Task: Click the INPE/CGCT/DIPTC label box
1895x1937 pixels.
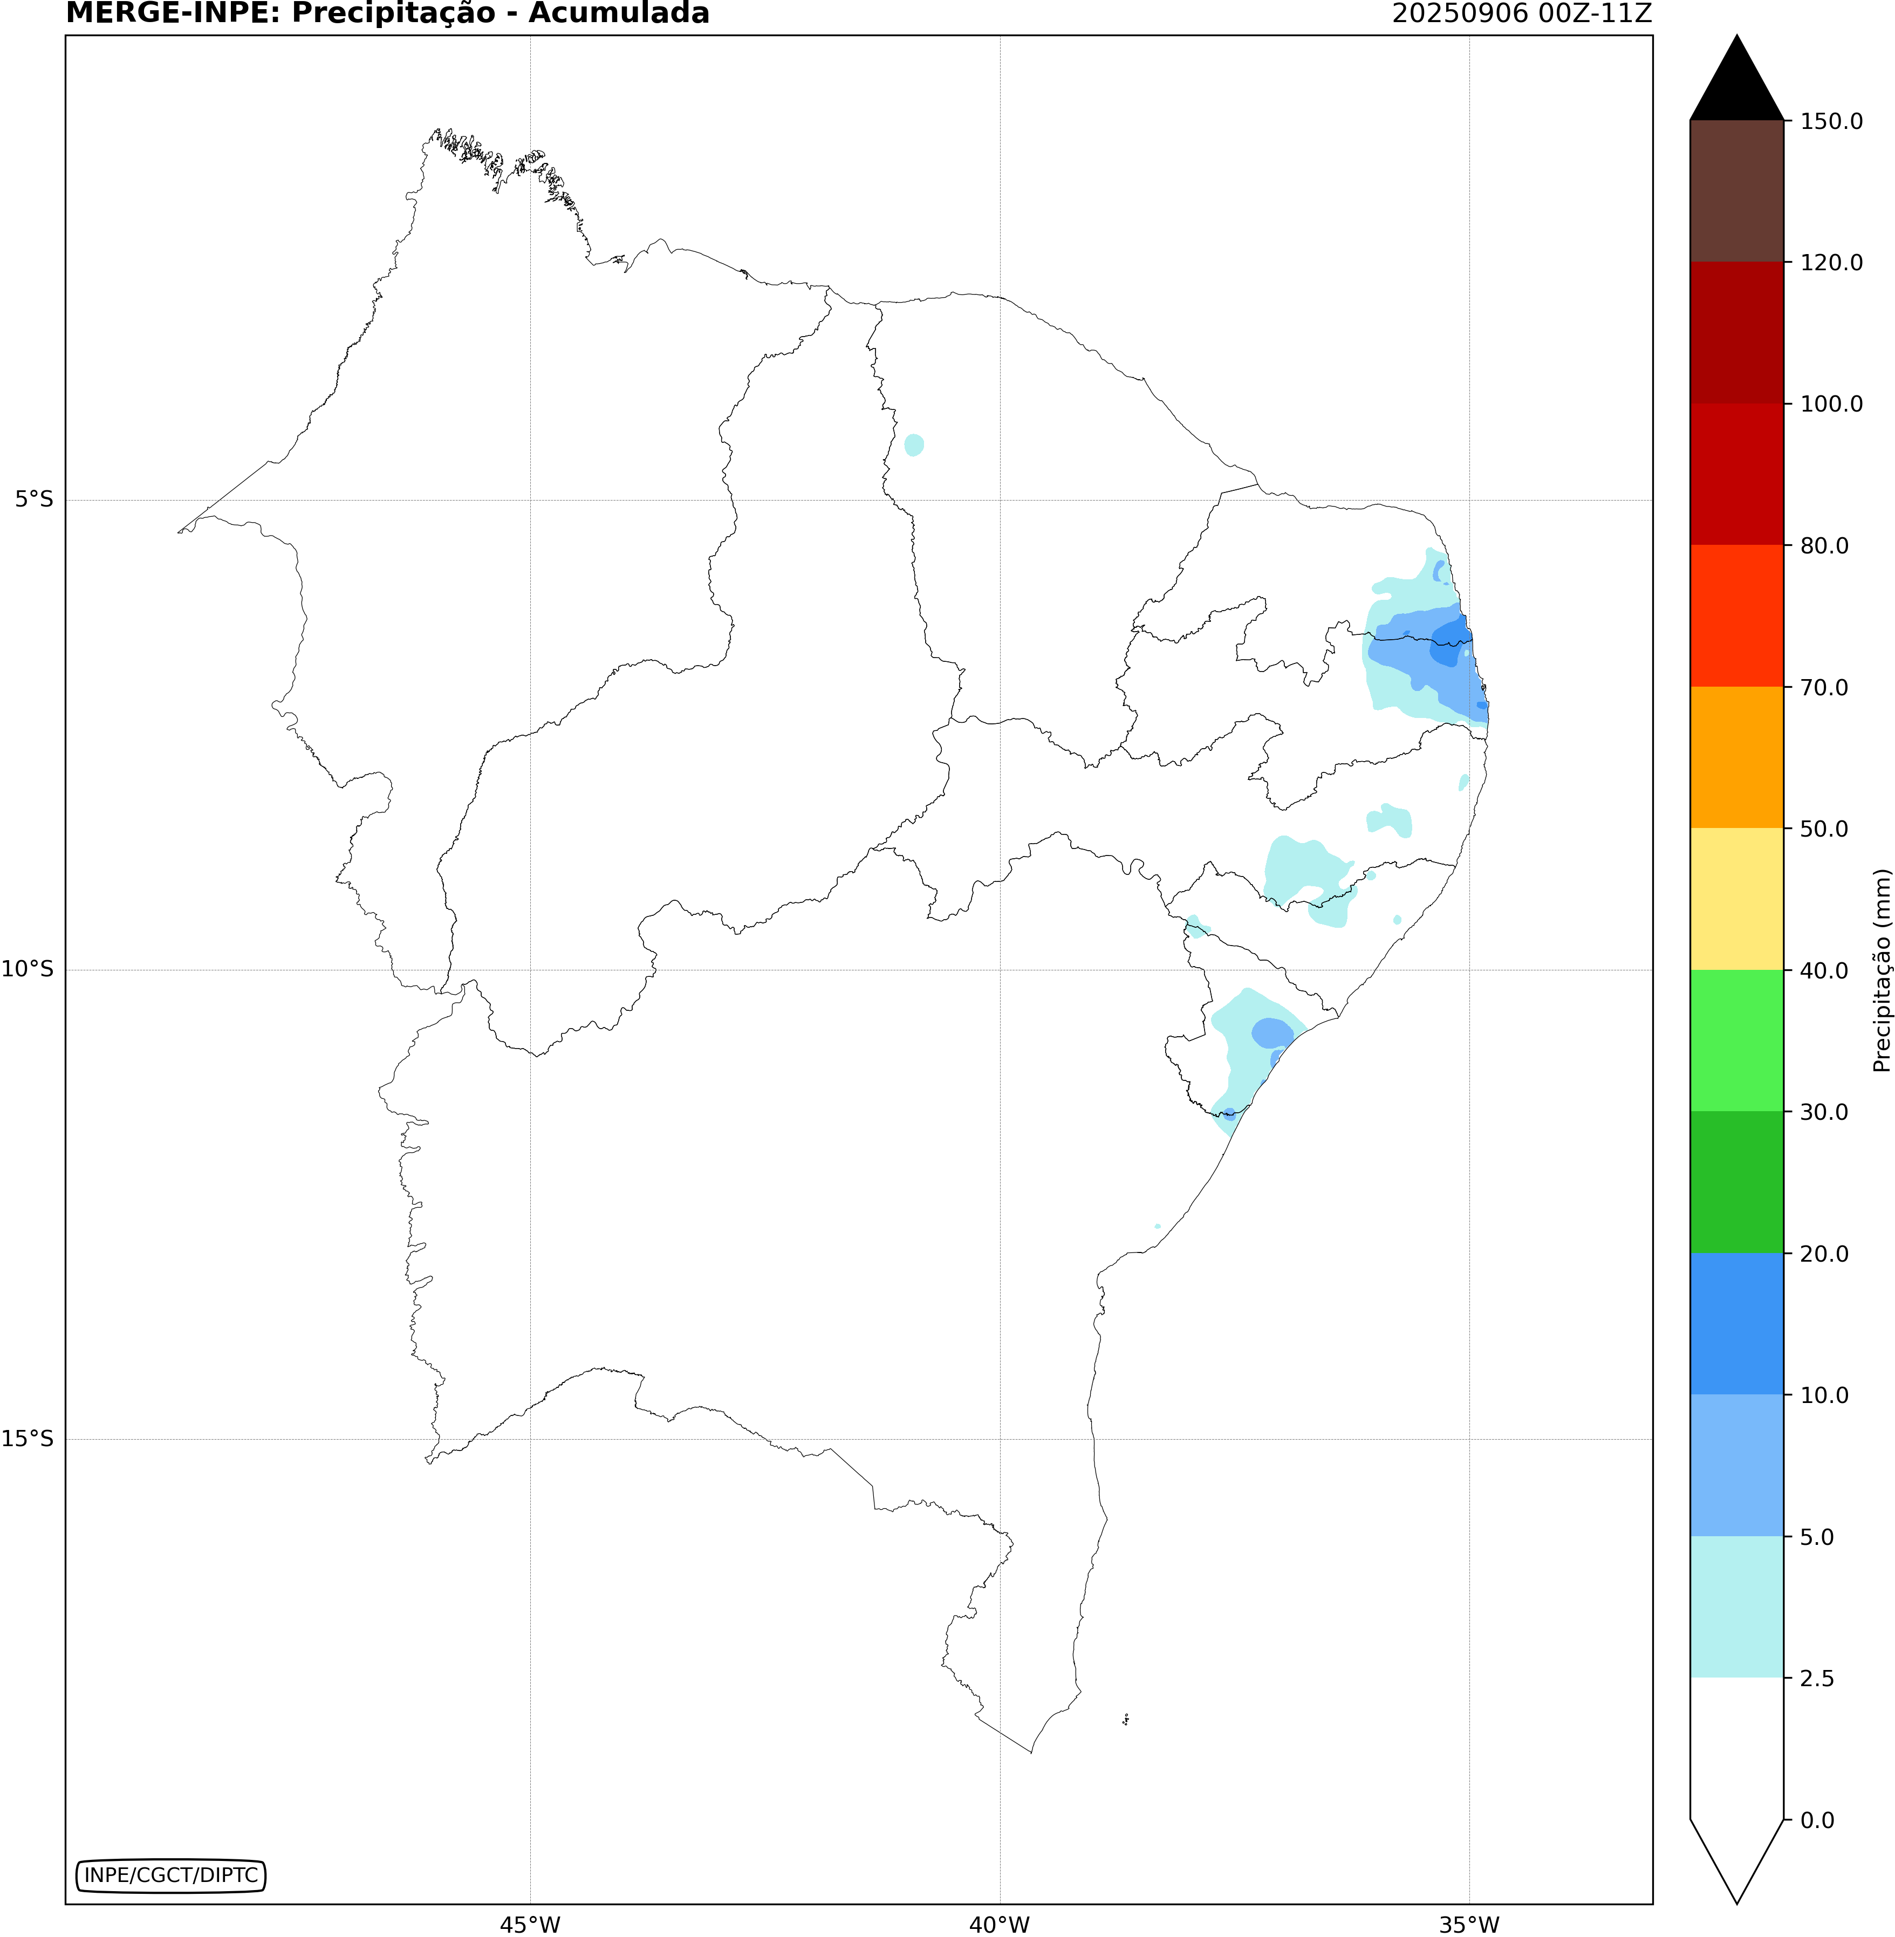Action: [171, 1876]
